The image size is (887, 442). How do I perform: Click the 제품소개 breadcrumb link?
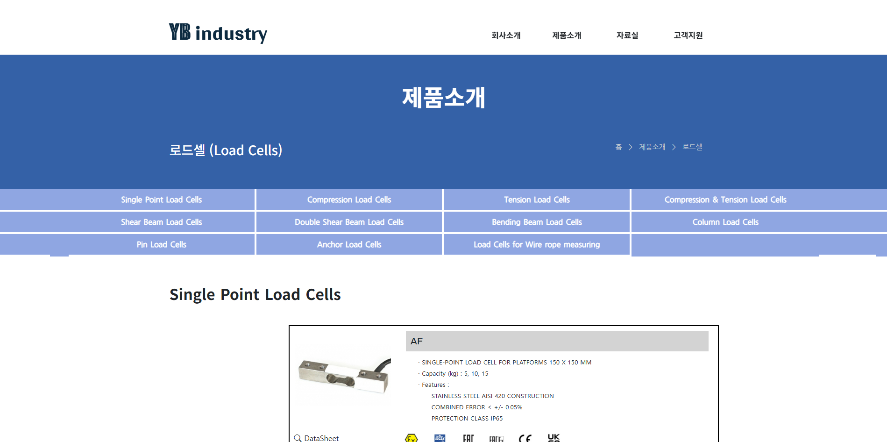click(652, 147)
